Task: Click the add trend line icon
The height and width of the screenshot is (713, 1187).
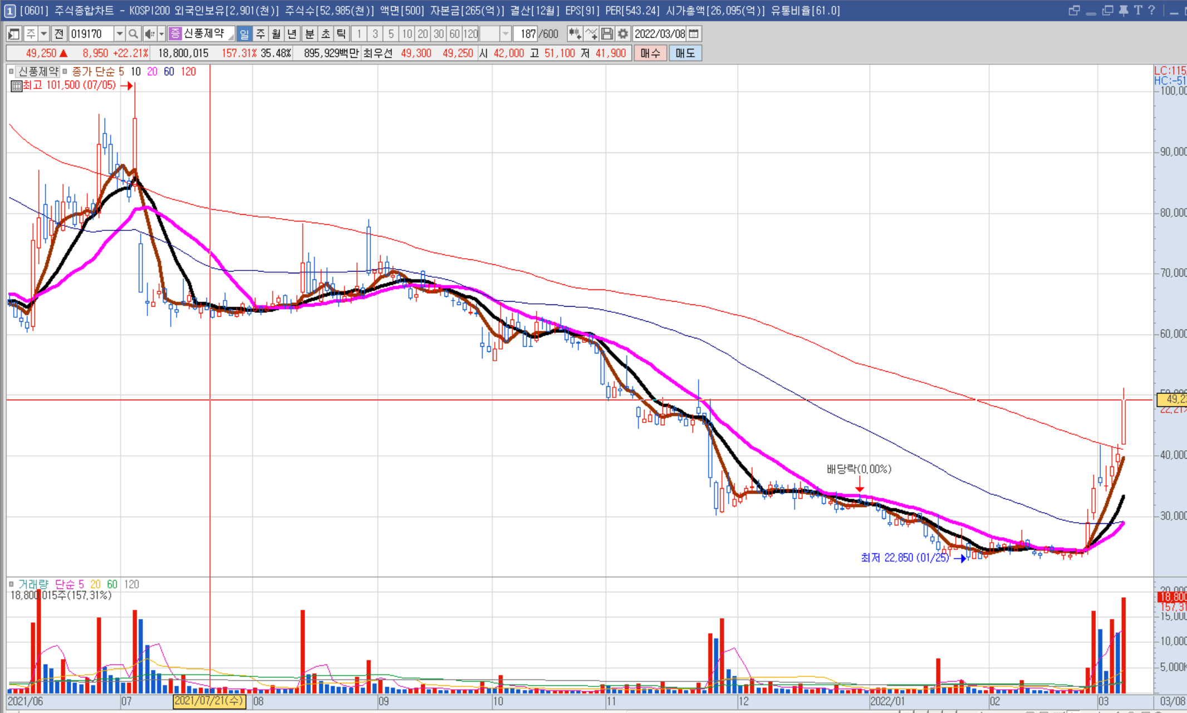Action: (591, 34)
